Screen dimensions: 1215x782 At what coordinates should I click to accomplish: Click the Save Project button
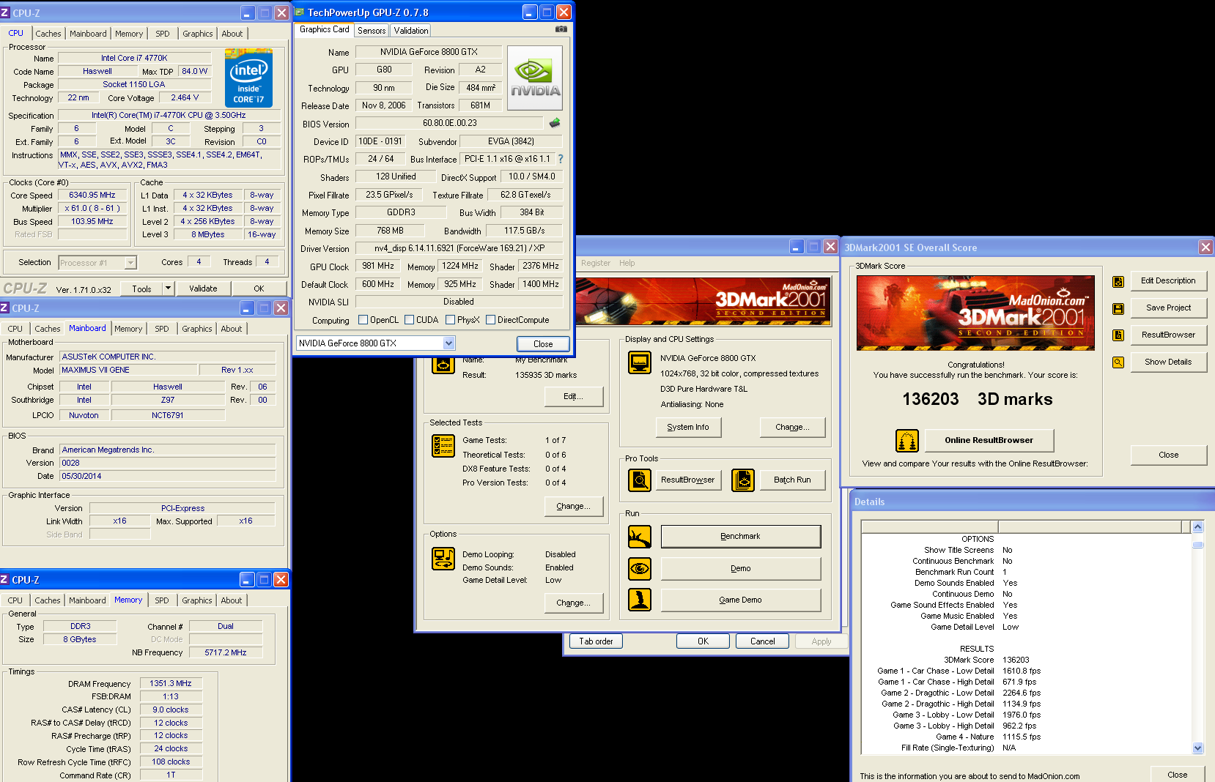(1169, 308)
